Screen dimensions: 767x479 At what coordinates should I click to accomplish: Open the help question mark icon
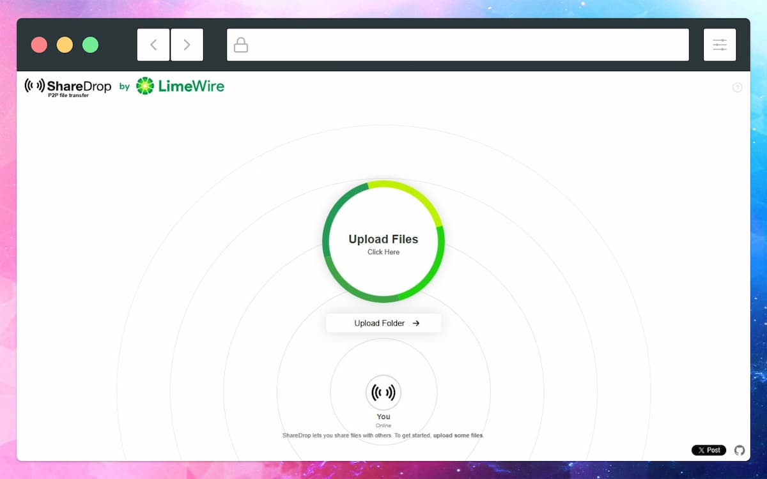(x=737, y=87)
